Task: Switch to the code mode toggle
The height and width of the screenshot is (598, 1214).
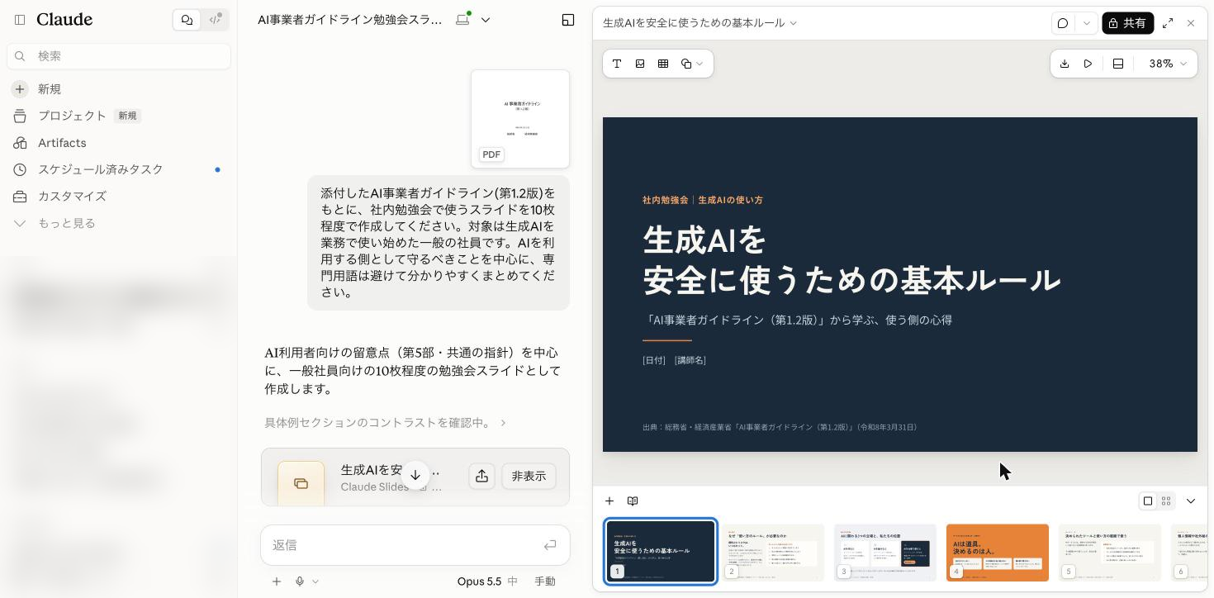Action: pyautogui.click(x=216, y=20)
